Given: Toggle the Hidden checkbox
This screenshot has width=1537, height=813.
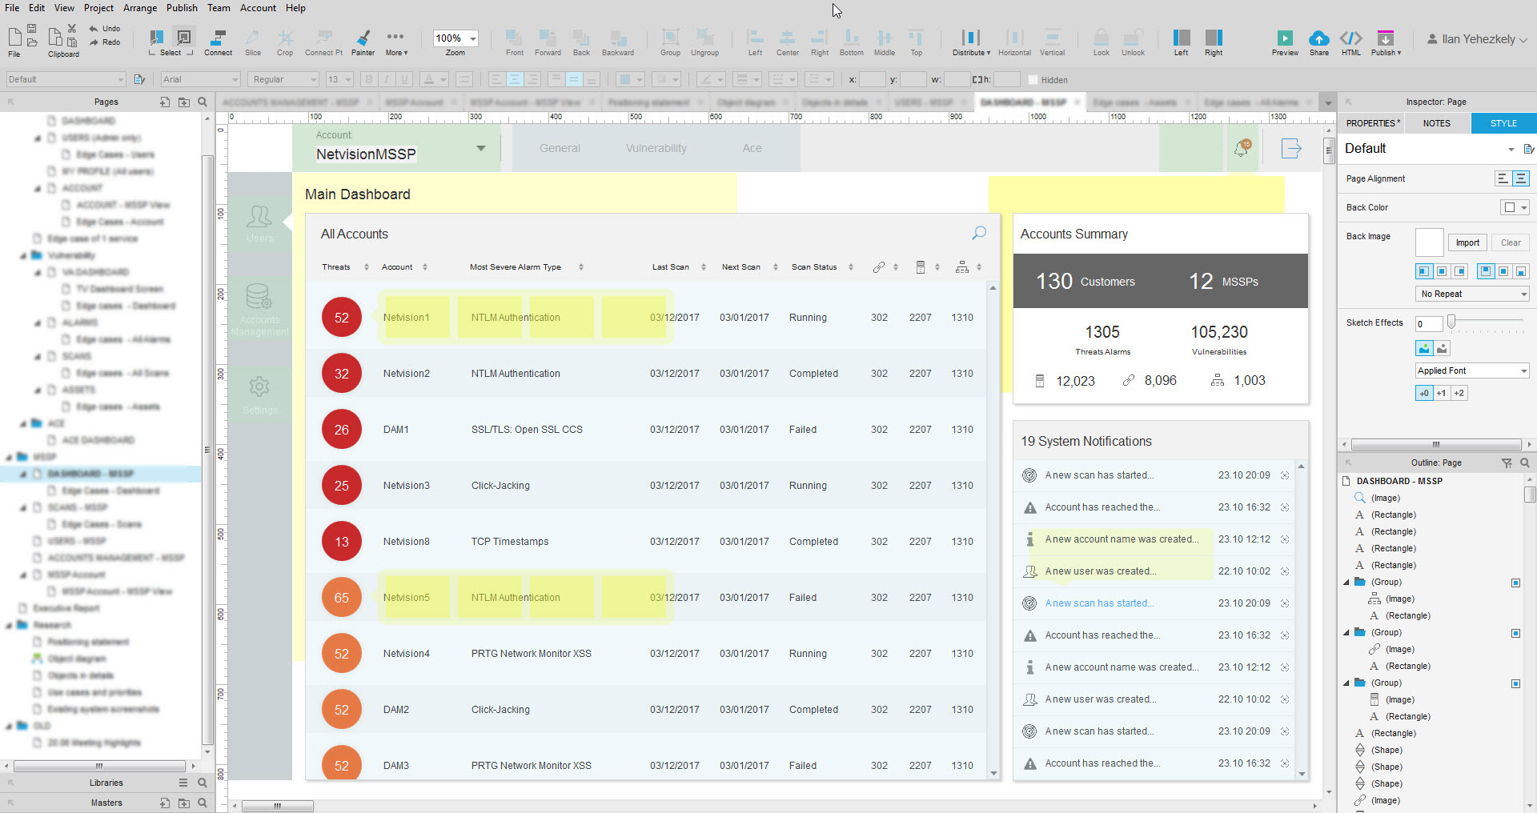Looking at the screenshot, I should pos(1033,80).
